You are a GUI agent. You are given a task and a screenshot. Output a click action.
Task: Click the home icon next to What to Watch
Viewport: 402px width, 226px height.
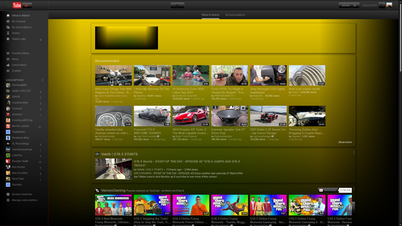(x=8, y=16)
